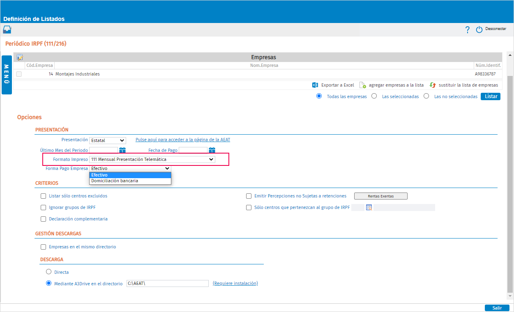Image resolution: width=514 pixels, height=312 pixels.
Task: Click Exportar a Excel link text
Action: click(x=337, y=85)
